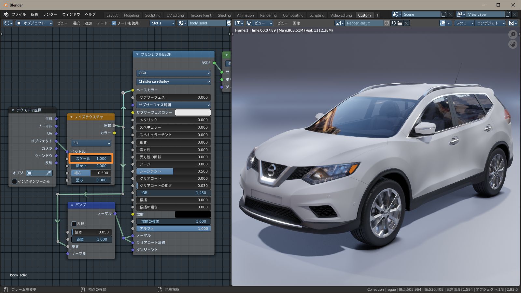Viewport: 521px width, 293px height.
Task: Collapse the テクスチャ座標 node
Action: pyautogui.click(x=13, y=110)
